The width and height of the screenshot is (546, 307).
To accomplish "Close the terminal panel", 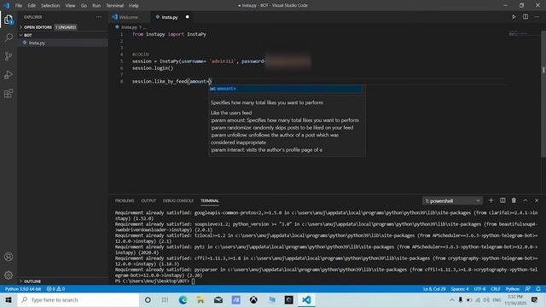I will click(537, 200).
